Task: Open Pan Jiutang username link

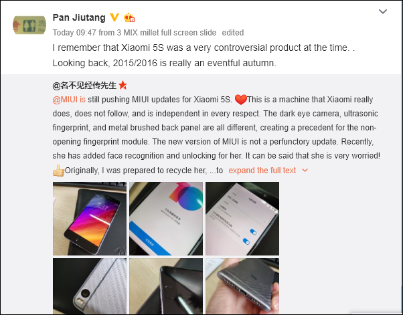Action: tap(79, 17)
